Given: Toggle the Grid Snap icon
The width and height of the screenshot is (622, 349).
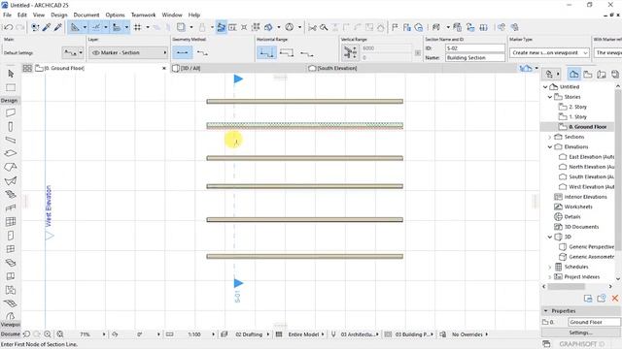Looking at the screenshot, I should pos(138,27).
